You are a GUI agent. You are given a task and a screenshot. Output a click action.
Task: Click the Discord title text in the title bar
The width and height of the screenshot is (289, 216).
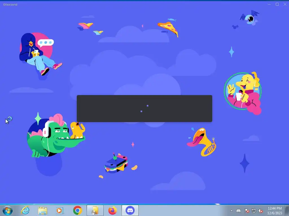pyautogui.click(x=10, y=4)
